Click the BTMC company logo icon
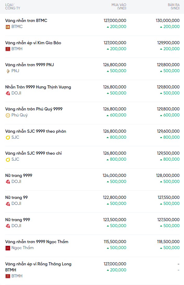184x285 pixels. pos(8,27)
